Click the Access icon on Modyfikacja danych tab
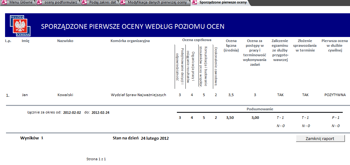350x165 pixels. pyautogui.click(x=123, y=3)
